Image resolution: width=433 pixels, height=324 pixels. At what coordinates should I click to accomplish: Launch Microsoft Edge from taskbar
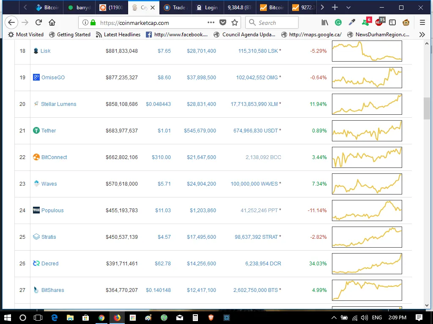point(54,318)
